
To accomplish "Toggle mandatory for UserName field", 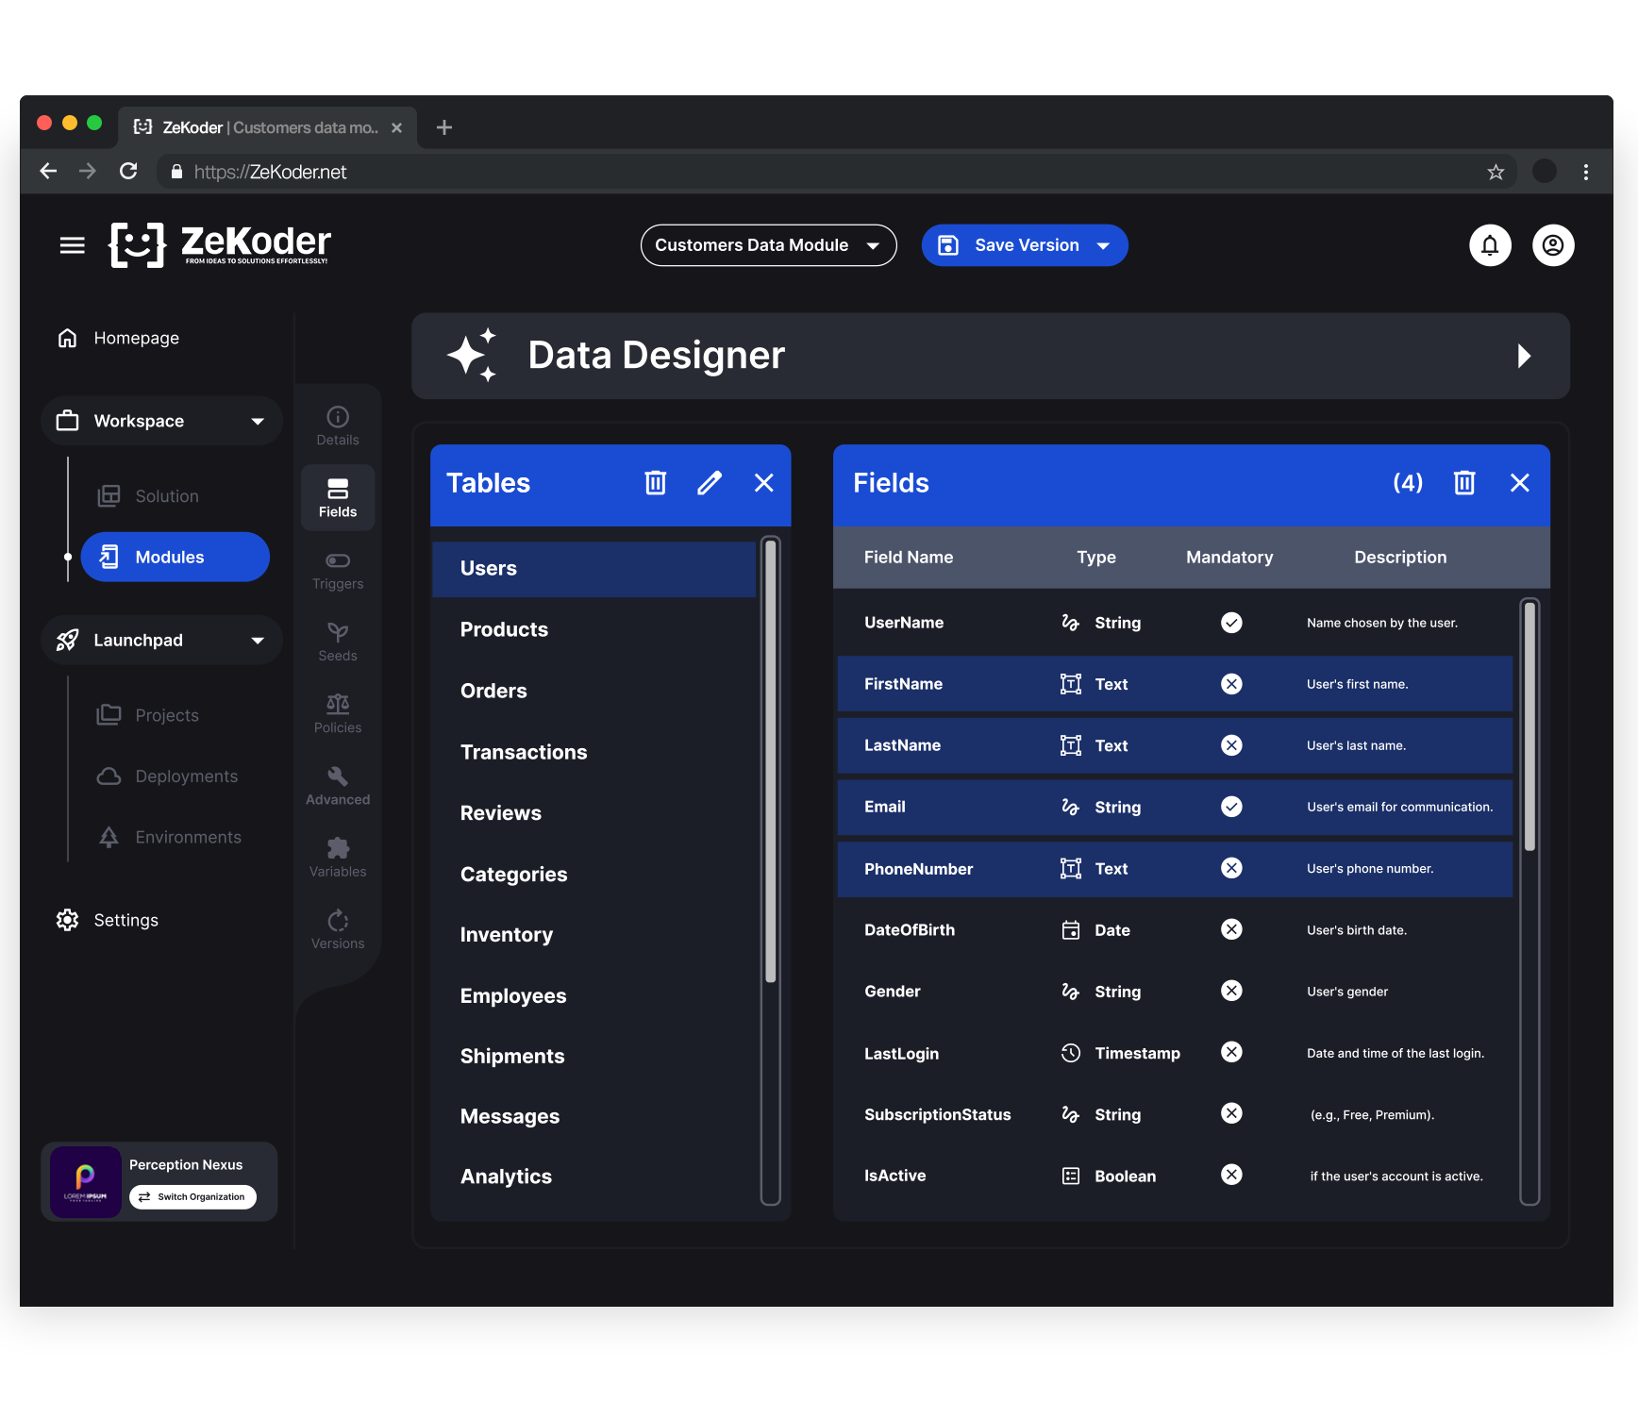I will (x=1231, y=623).
